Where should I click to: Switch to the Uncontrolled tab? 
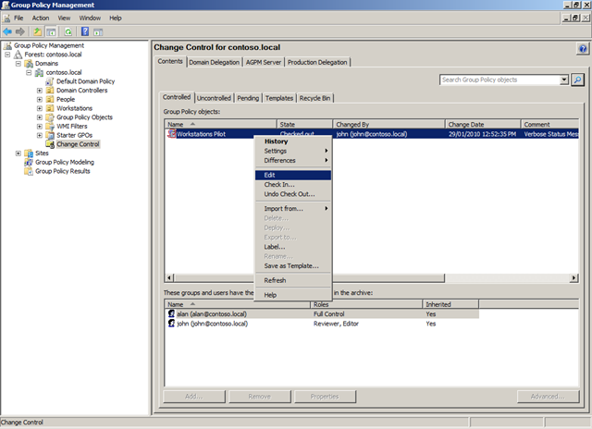pos(214,97)
